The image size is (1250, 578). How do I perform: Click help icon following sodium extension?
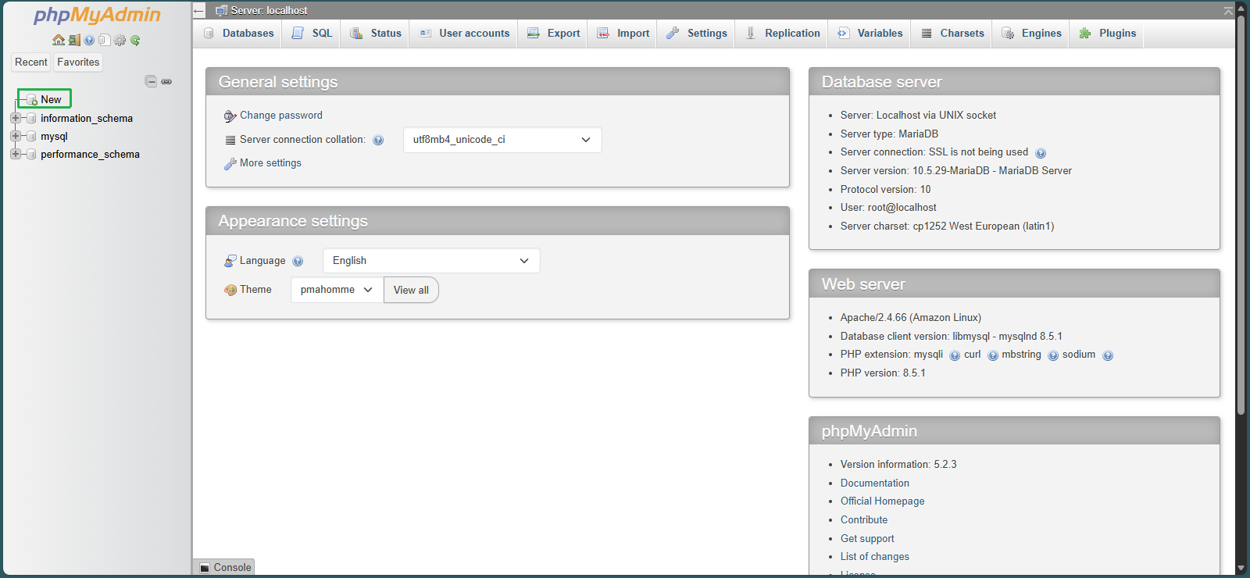point(1108,355)
